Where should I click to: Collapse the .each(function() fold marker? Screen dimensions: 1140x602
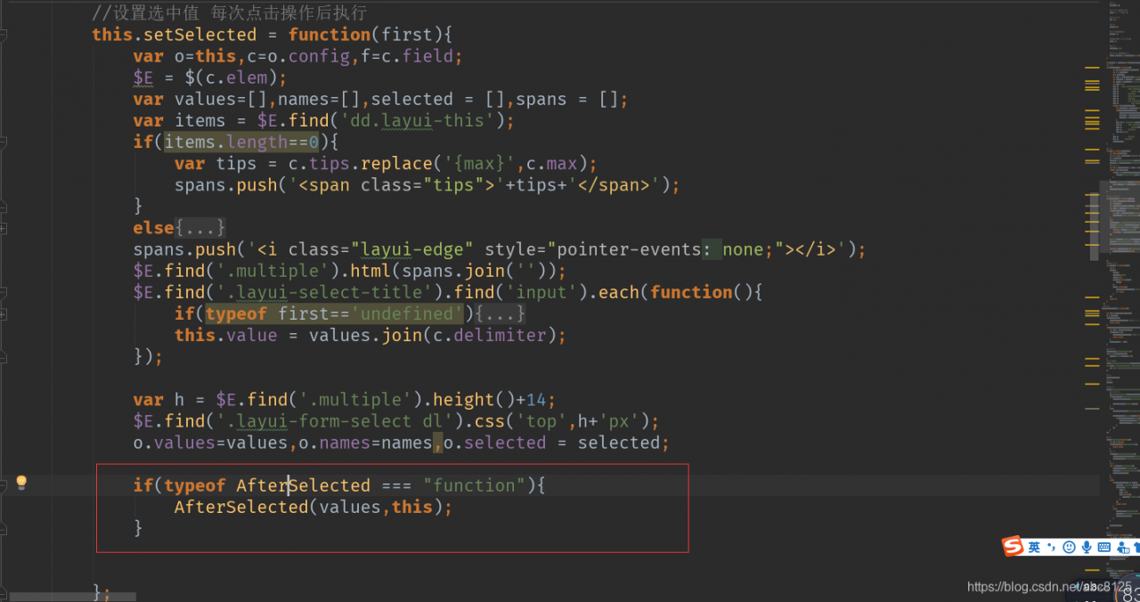4,292
